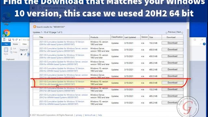
Task: Open title link Windows Server 2004 x64-based
Action: point(63,50)
